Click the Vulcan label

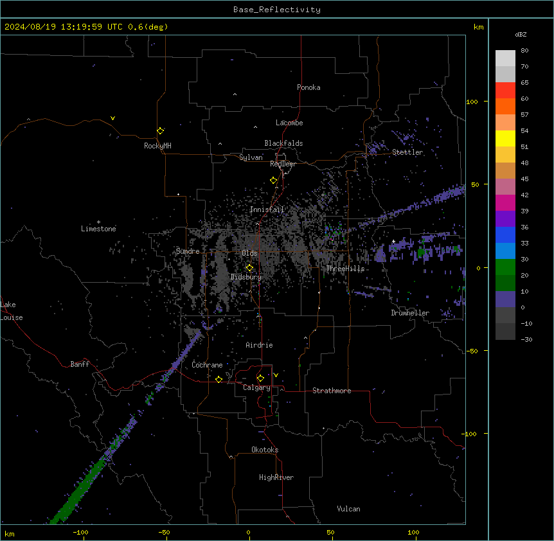[348, 509]
